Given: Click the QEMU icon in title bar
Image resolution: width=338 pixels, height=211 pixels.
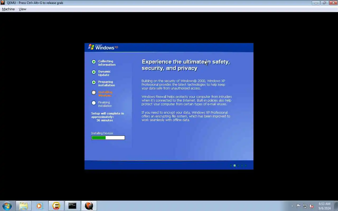Looking at the screenshot, I should click(x=3, y=3).
